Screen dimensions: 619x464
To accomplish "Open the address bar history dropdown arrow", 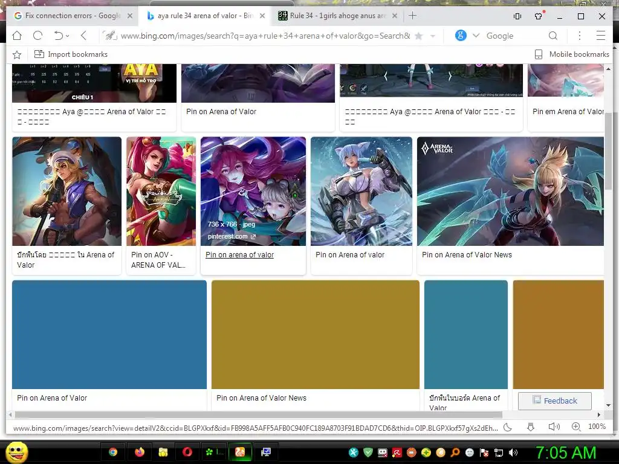I will 433,36.
